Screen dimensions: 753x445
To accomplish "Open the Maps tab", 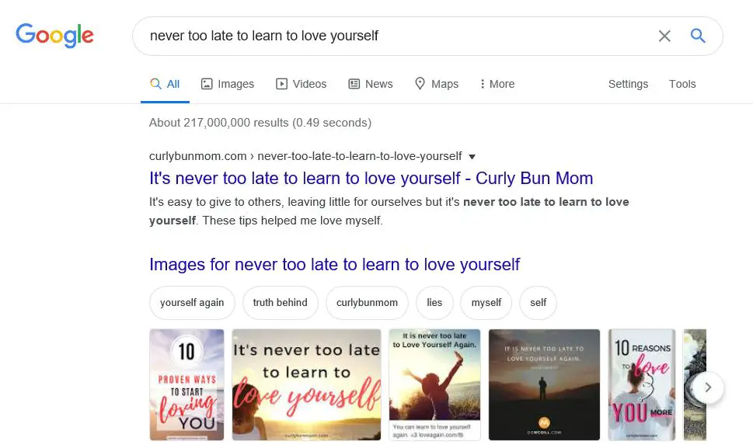I will point(437,84).
